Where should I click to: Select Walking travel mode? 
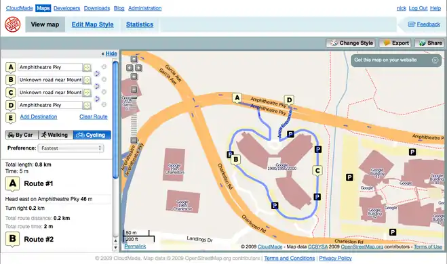pyautogui.click(x=56, y=135)
